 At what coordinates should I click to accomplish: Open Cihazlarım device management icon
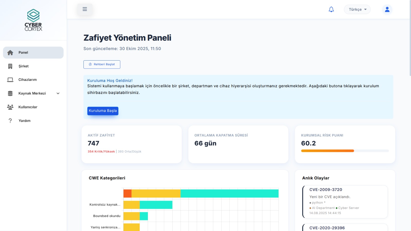[10, 80]
